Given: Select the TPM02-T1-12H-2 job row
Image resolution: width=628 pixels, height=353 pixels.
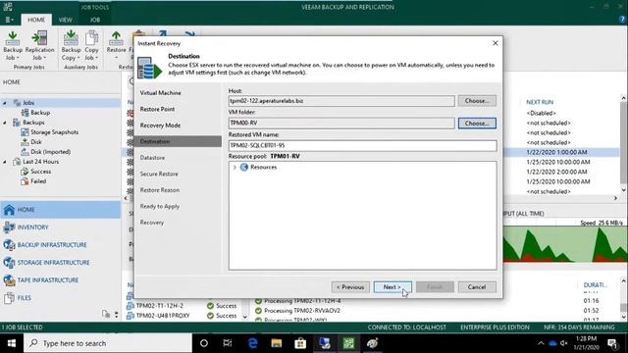Looking at the screenshot, I should point(159,306).
